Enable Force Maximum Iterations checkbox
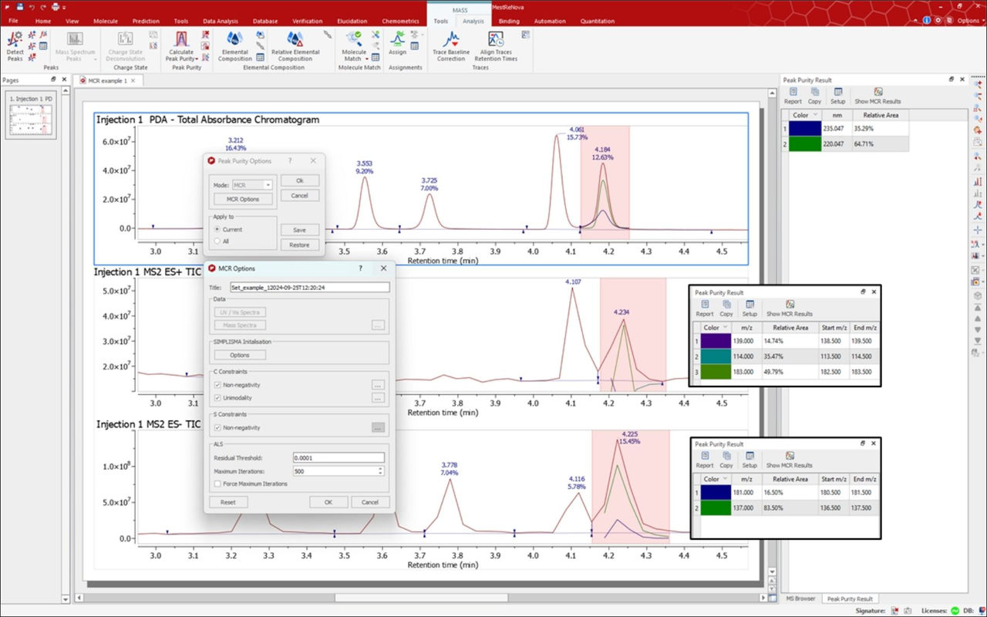 pos(217,484)
